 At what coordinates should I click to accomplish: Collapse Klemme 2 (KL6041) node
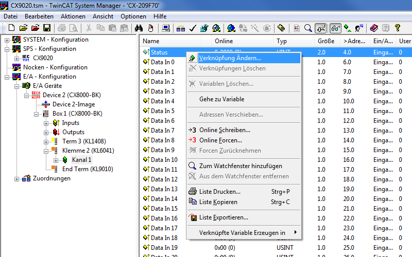pos(46,151)
